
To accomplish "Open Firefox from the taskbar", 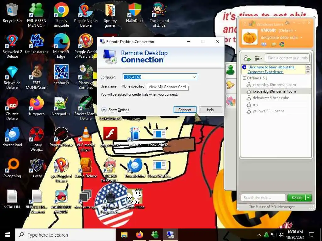I will 139,235.
